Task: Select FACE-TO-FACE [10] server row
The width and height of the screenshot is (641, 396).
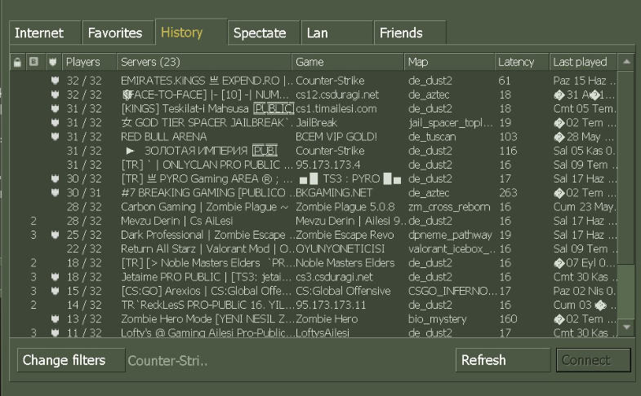Action: [x=206, y=95]
